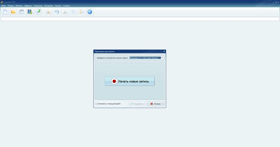The image size is (280, 147).
Task: Open the Настройки menu
Action: pyautogui.click(x=48, y=6)
